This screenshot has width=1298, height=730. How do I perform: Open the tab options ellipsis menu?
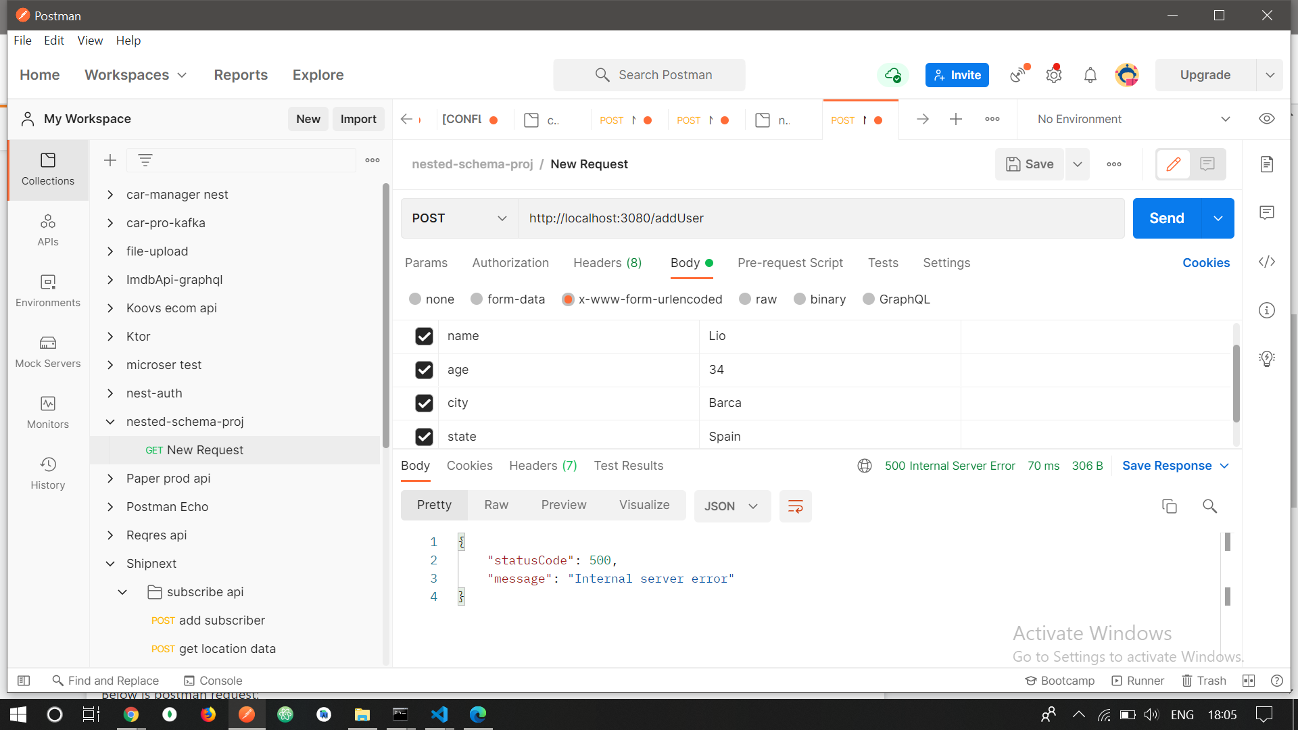coord(992,119)
